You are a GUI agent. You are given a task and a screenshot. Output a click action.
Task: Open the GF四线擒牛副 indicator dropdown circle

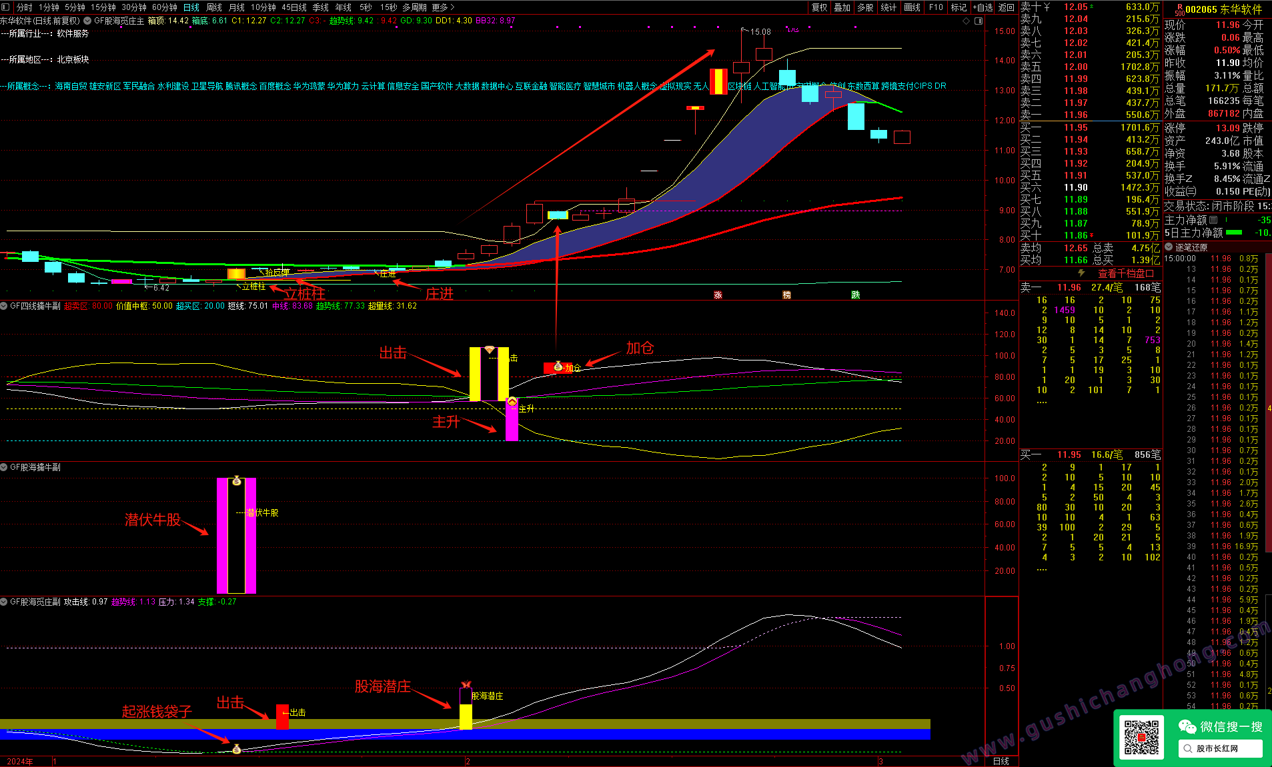click(4, 306)
